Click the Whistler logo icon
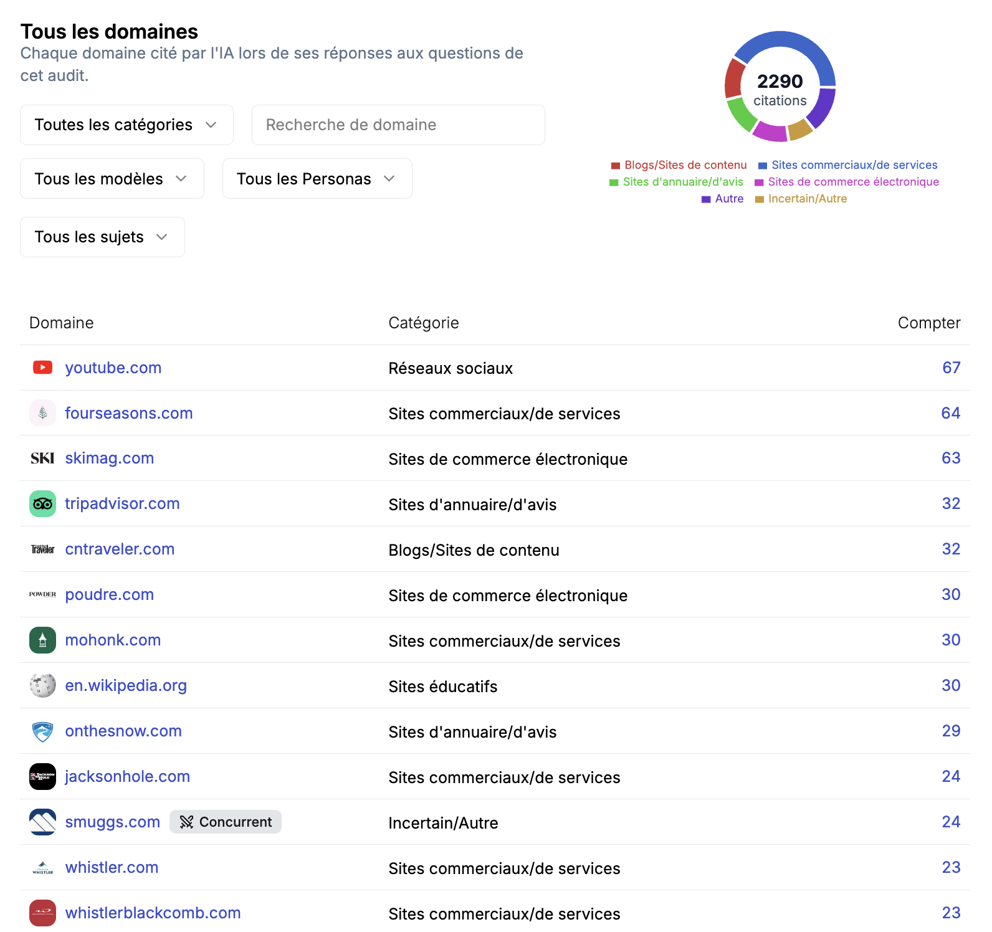Image resolution: width=992 pixels, height=932 pixels. pos(42,868)
